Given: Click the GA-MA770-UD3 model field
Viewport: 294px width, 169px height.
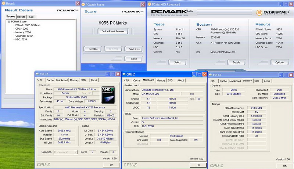Looking at the screenshot, I should (x=161, y=94).
